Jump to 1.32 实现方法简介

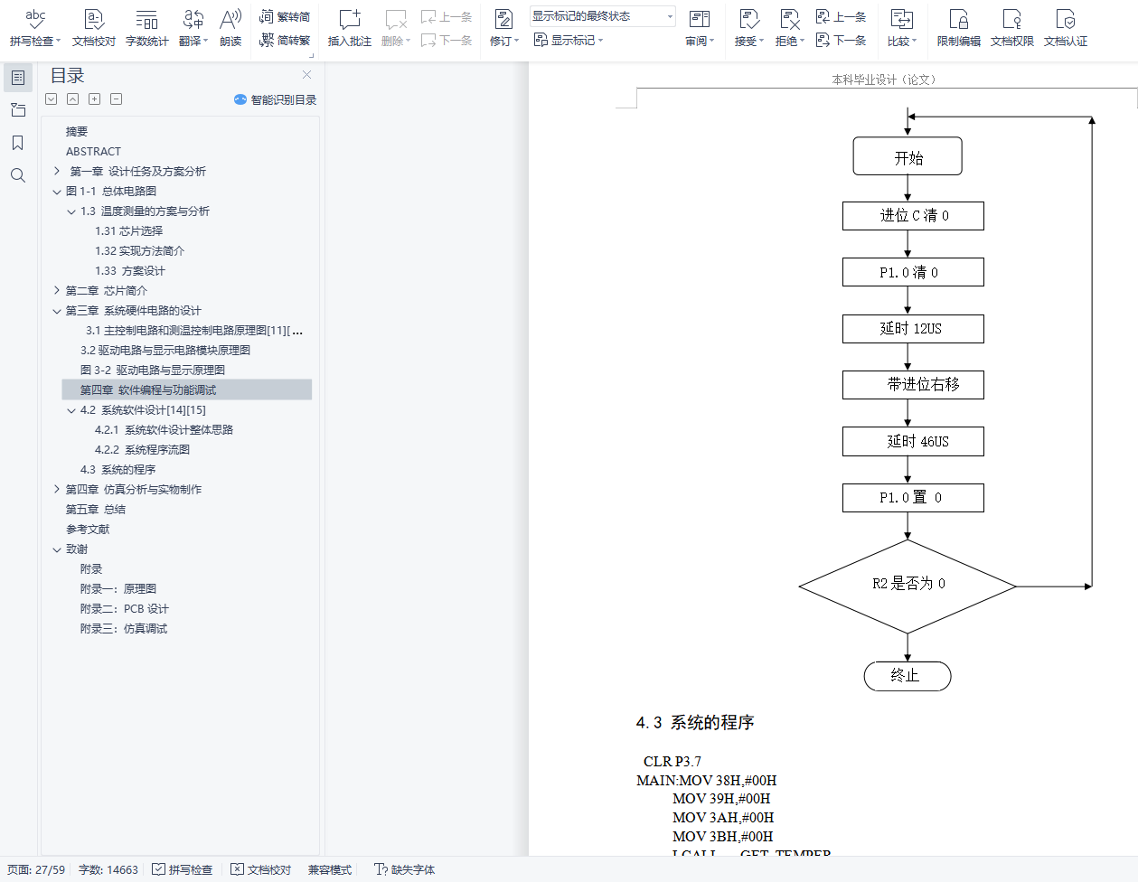point(140,250)
